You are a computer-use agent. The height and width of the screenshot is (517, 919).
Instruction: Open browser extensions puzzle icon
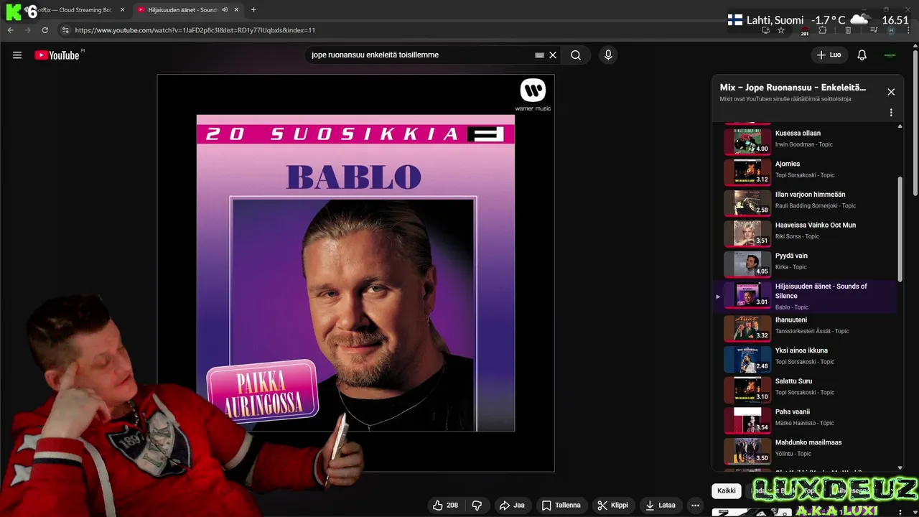(x=823, y=30)
